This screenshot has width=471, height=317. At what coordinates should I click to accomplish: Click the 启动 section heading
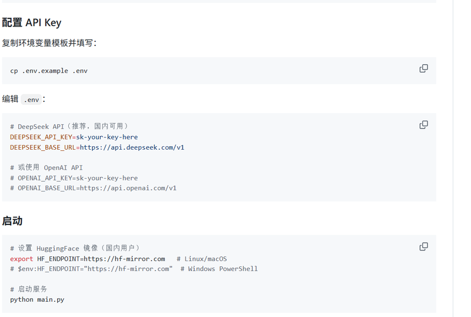[12, 221]
